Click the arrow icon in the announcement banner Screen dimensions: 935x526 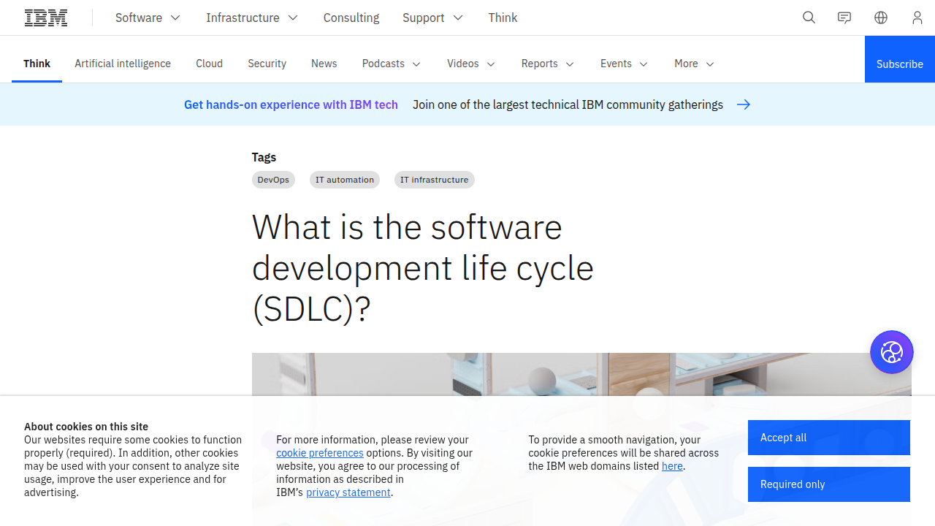coord(744,104)
